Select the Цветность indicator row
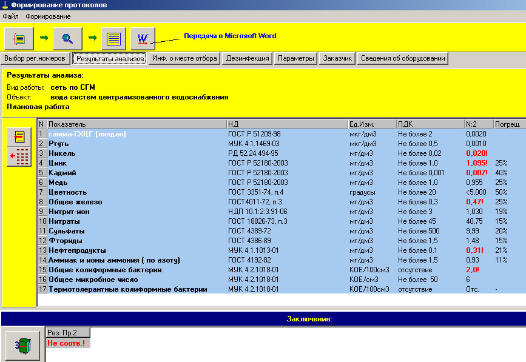This screenshot has height=362, width=526. pos(282,192)
